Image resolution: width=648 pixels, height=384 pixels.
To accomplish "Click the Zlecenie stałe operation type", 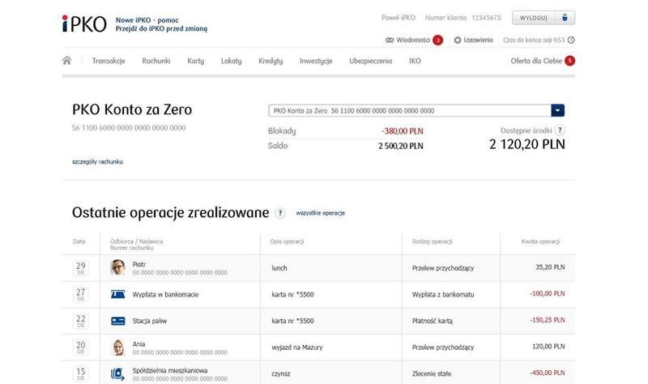I will pyautogui.click(x=432, y=373).
